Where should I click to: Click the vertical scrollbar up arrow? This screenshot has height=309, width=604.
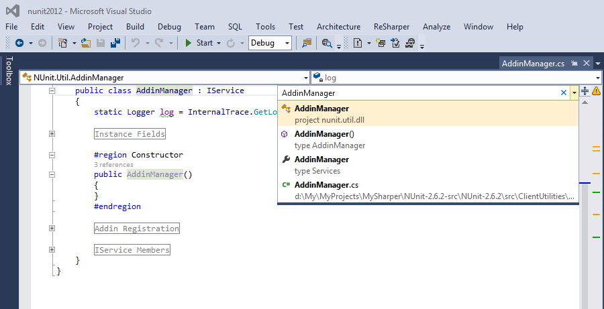point(585,103)
